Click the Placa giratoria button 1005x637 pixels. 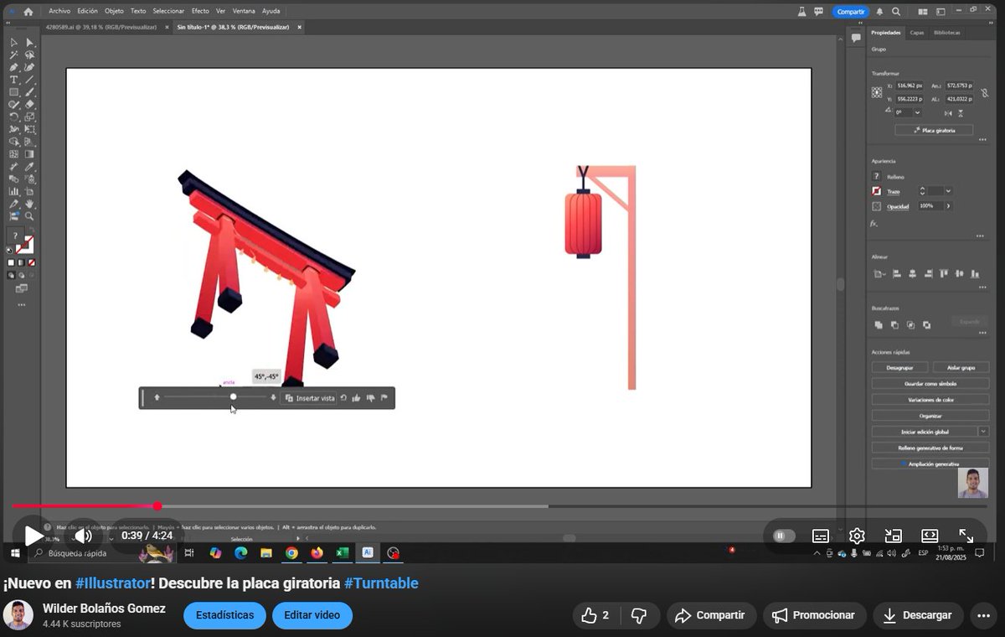tap(934, 130)
